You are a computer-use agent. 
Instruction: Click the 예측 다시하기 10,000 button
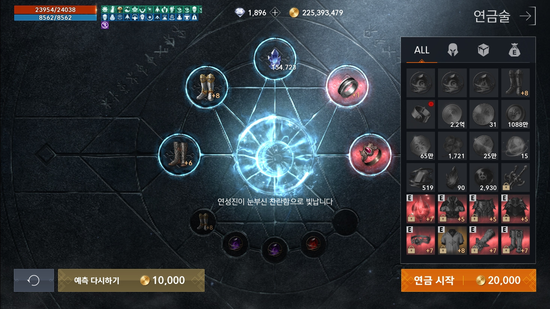tap(131, 280)
